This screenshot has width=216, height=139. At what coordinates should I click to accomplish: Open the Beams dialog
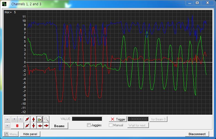pyautogui.click(x=59, y=126)
